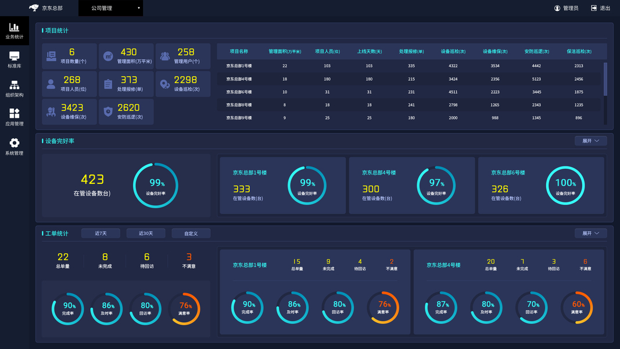
Task: Click the 管理员 account label
Action: click(x=571, y=8)
